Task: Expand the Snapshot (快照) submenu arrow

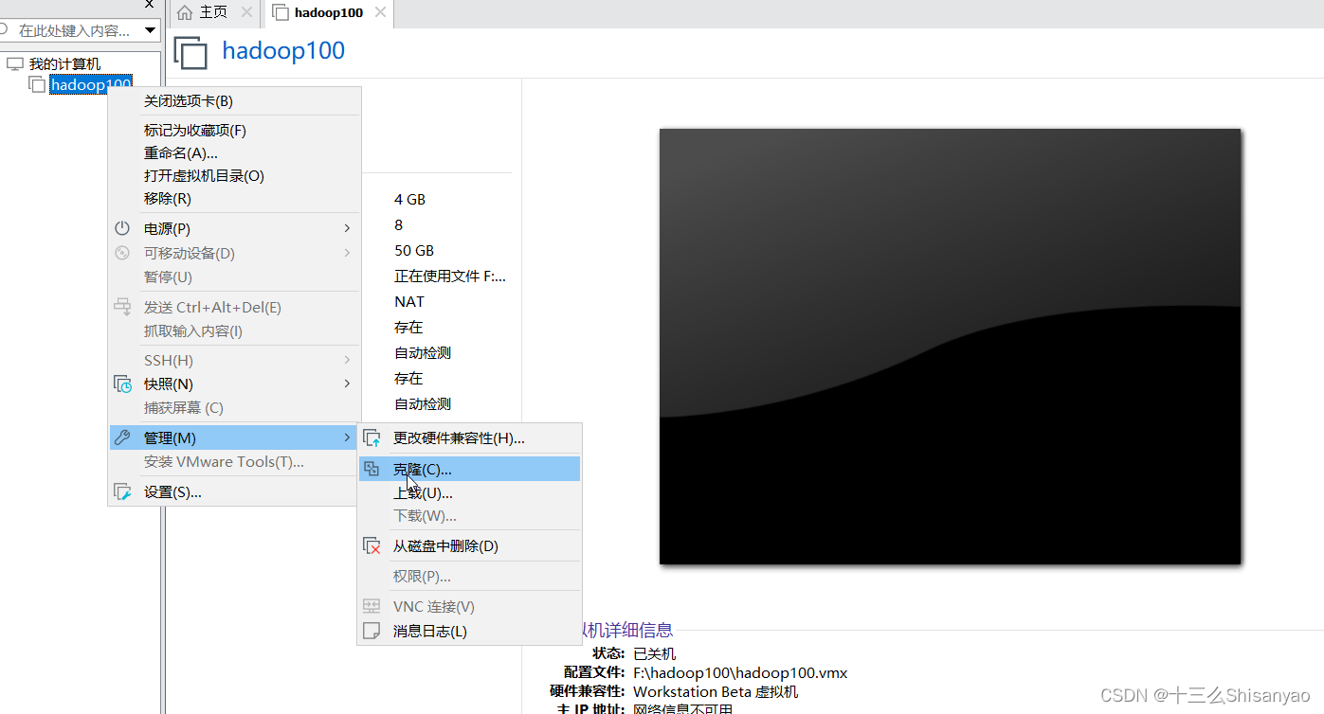Action: (347, 384)
